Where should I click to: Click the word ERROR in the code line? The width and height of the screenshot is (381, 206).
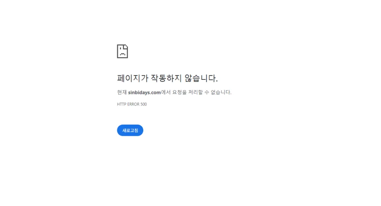(x=134, y=104)
